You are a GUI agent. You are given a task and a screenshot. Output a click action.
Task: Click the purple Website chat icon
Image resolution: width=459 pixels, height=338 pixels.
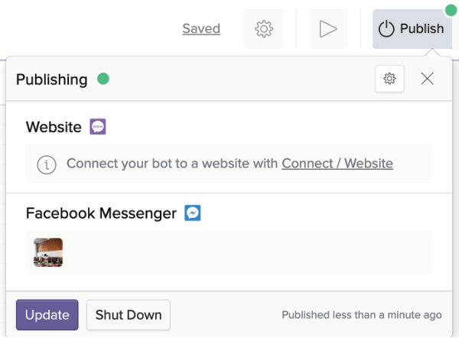98,127
